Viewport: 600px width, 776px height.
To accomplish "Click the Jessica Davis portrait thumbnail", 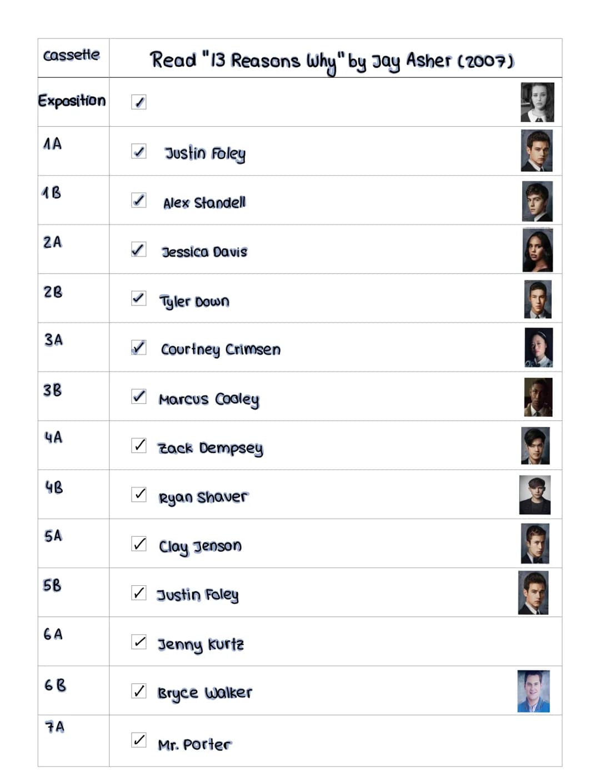I will click(x=538, y=250).
